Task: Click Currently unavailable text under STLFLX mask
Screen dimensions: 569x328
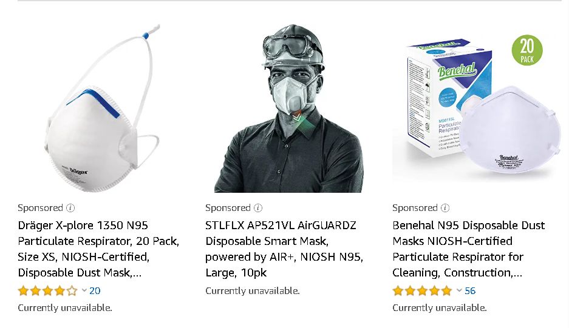Action: [x=253, y=291]
